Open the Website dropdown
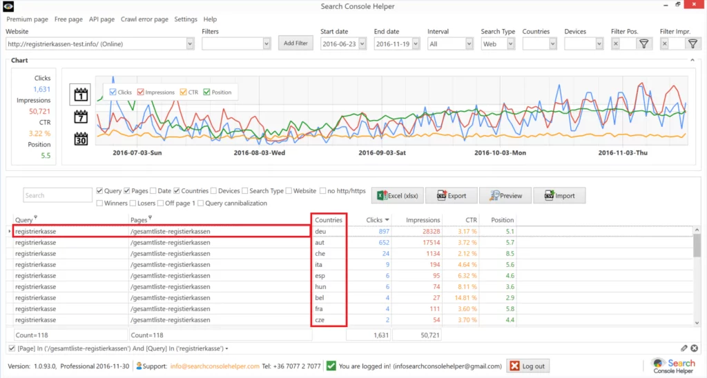The height and width of the screenshot is (378, 707). pyautogui.click(x=190, y=43)
